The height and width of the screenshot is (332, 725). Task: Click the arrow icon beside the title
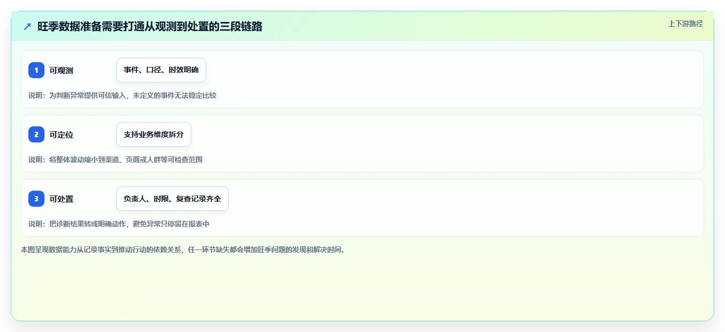(x=27, y=27)
